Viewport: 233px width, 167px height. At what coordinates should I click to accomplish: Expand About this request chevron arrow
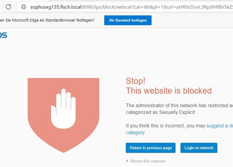click(x=127, y=161)
